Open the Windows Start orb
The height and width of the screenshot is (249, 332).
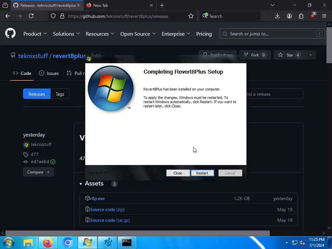(x=8, y=243)
